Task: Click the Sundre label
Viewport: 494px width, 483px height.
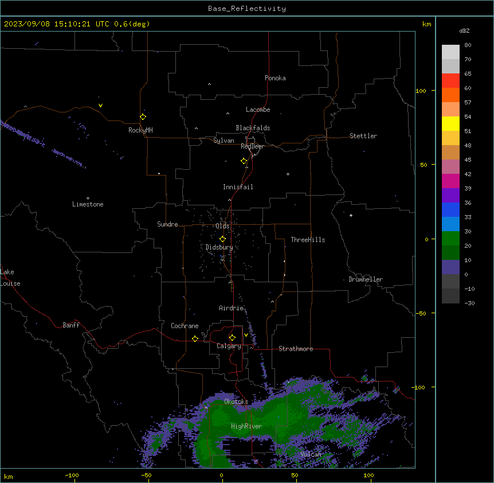Action: tap(167, 224)
